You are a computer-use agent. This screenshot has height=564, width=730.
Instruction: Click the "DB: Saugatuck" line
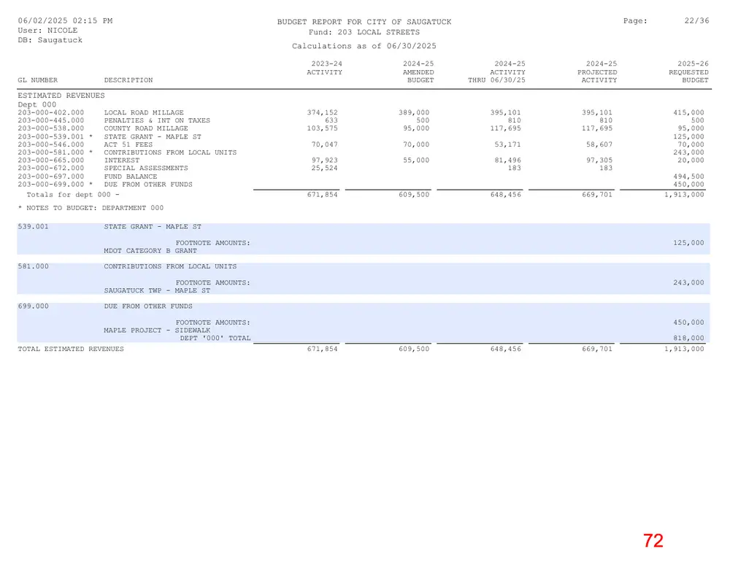[50, 40]
